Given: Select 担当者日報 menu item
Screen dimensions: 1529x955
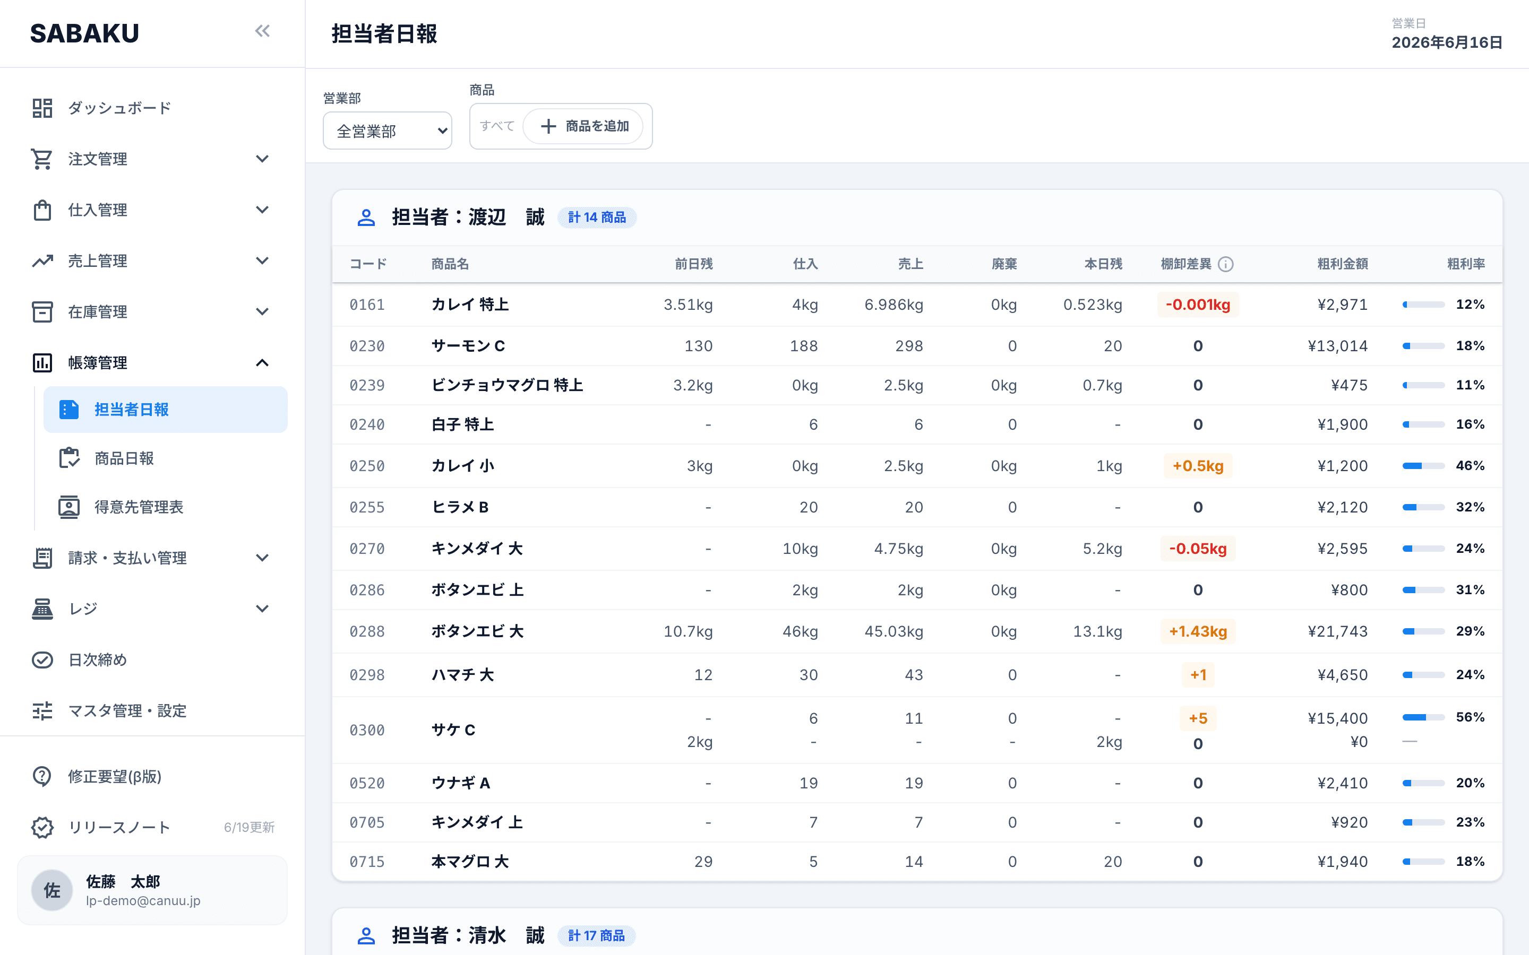Looking at the screenshot, I should click(x=166, y=410).
